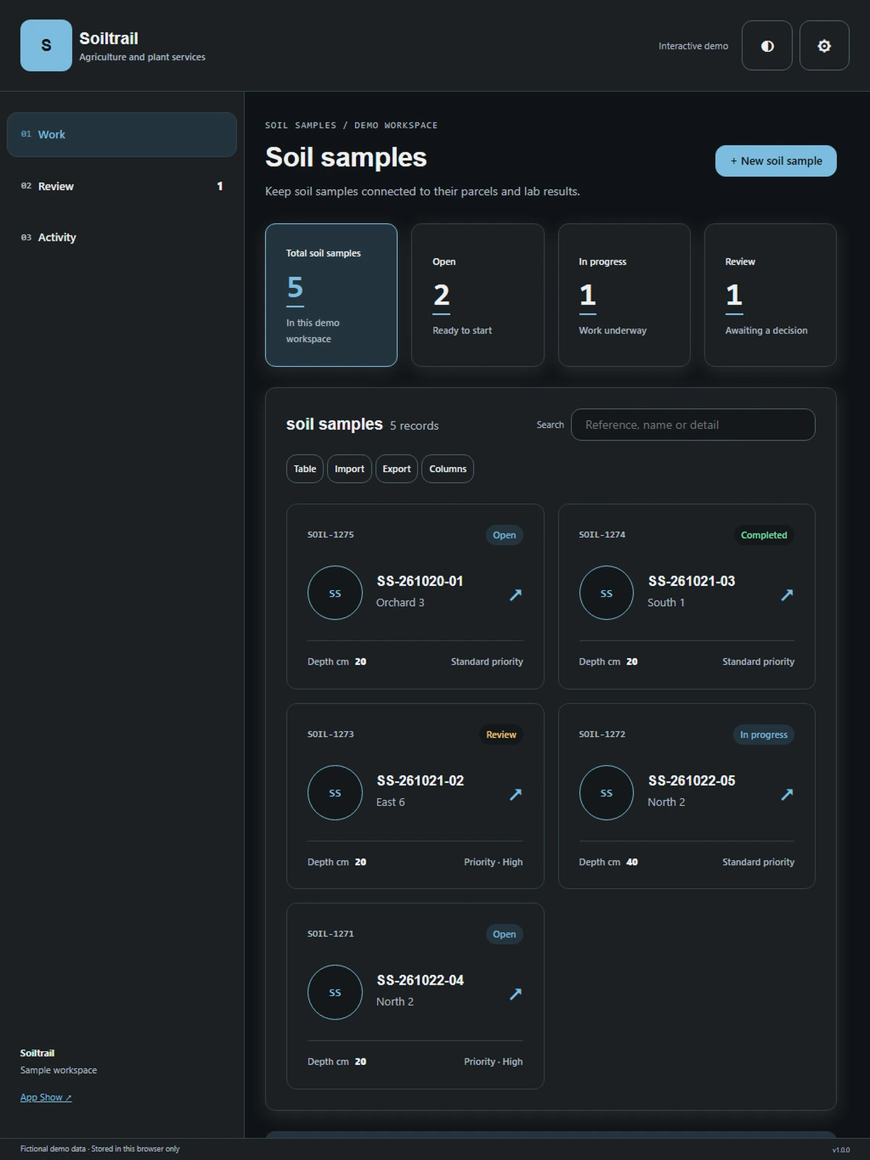Click the 5 records count text
This screenshot has width=870, height=1160.
click(x=414, y=426)
